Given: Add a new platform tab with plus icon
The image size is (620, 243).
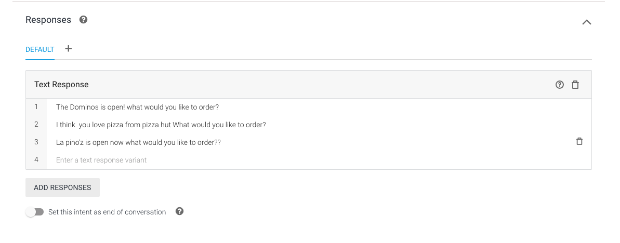Looking at the screenshot, I should point(69,49).
